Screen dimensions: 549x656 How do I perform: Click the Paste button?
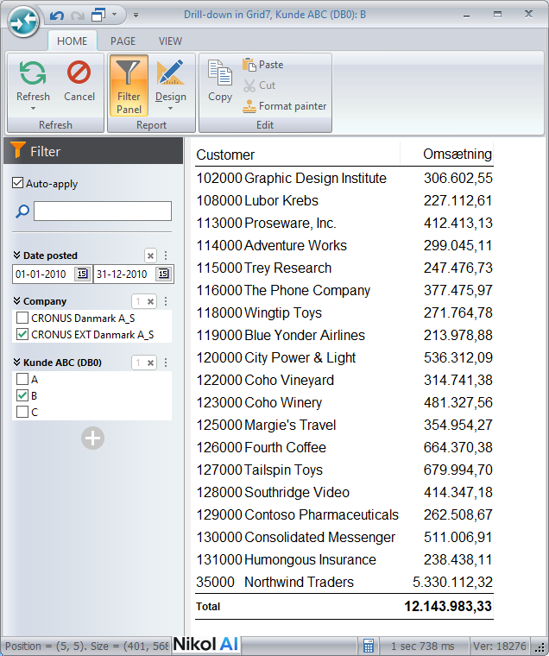(263, 65)
